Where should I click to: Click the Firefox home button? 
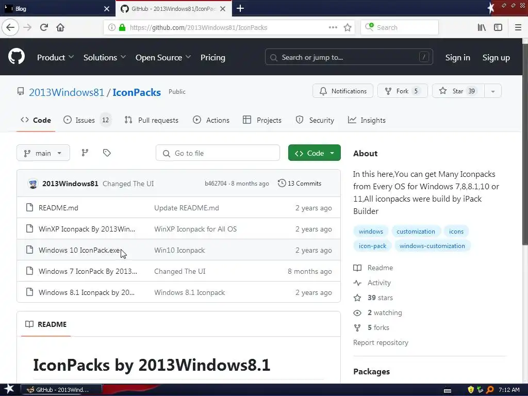click(x=60, y=27)
